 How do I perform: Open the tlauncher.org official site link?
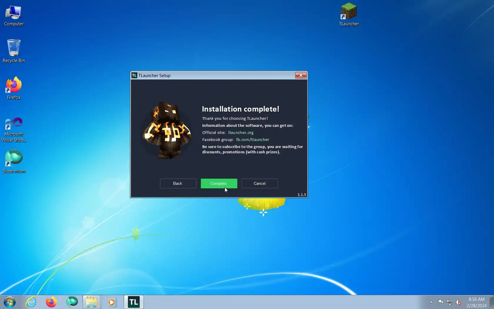pos(241,133)
